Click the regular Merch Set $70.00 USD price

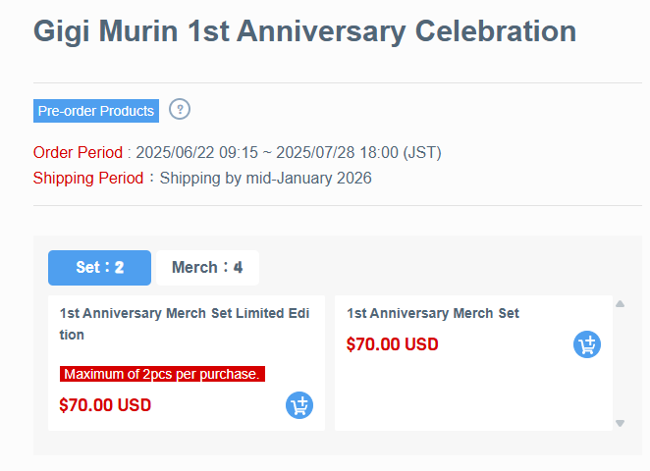(392, 344)
